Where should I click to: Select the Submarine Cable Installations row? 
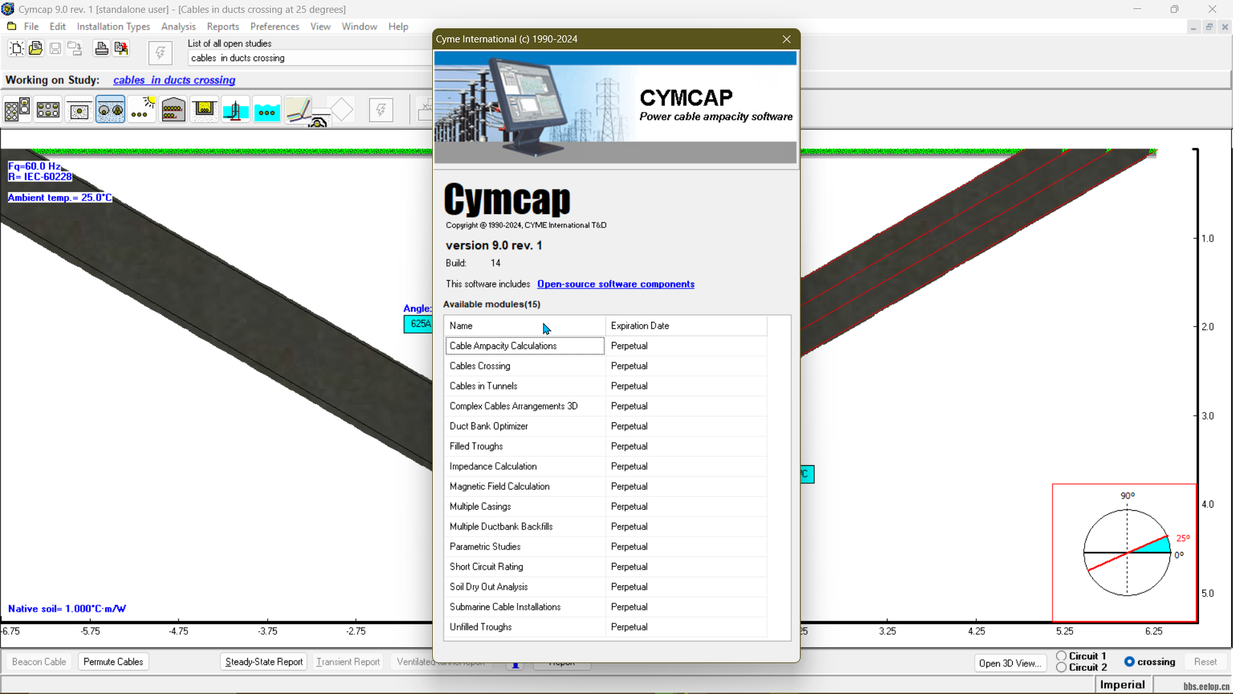point(606,607)
